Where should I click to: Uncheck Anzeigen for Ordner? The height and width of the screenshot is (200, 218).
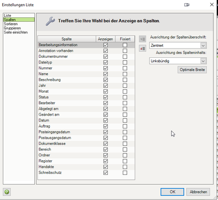pyautogui.click(x=106, y=155)
